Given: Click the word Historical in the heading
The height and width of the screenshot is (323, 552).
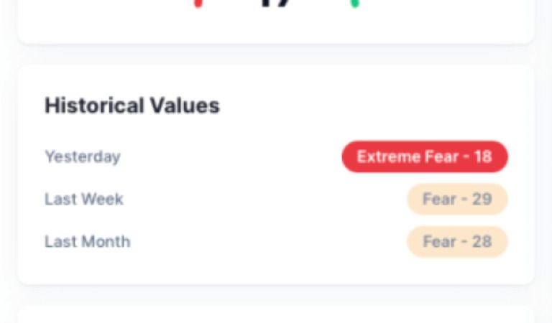Looking at the screenshot, I should (x=94, y=106).
